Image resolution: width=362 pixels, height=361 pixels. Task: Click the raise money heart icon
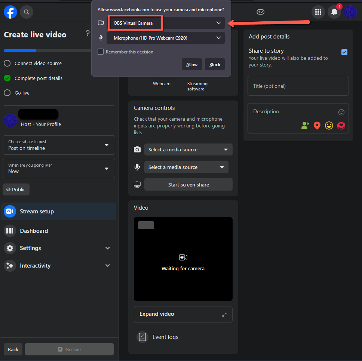pyautogui.click(x=341, y=126)
